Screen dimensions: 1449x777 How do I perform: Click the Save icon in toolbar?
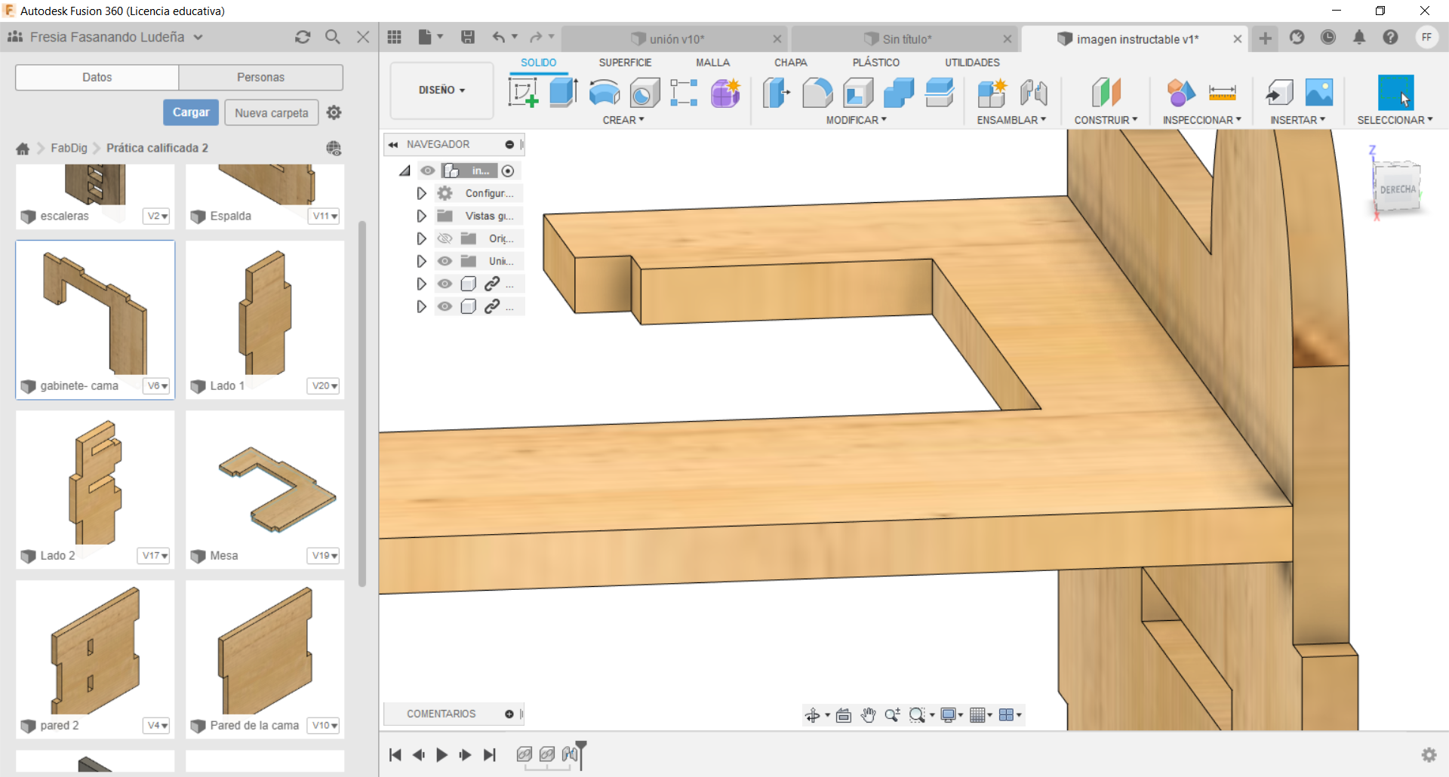[x=468, y=37]
